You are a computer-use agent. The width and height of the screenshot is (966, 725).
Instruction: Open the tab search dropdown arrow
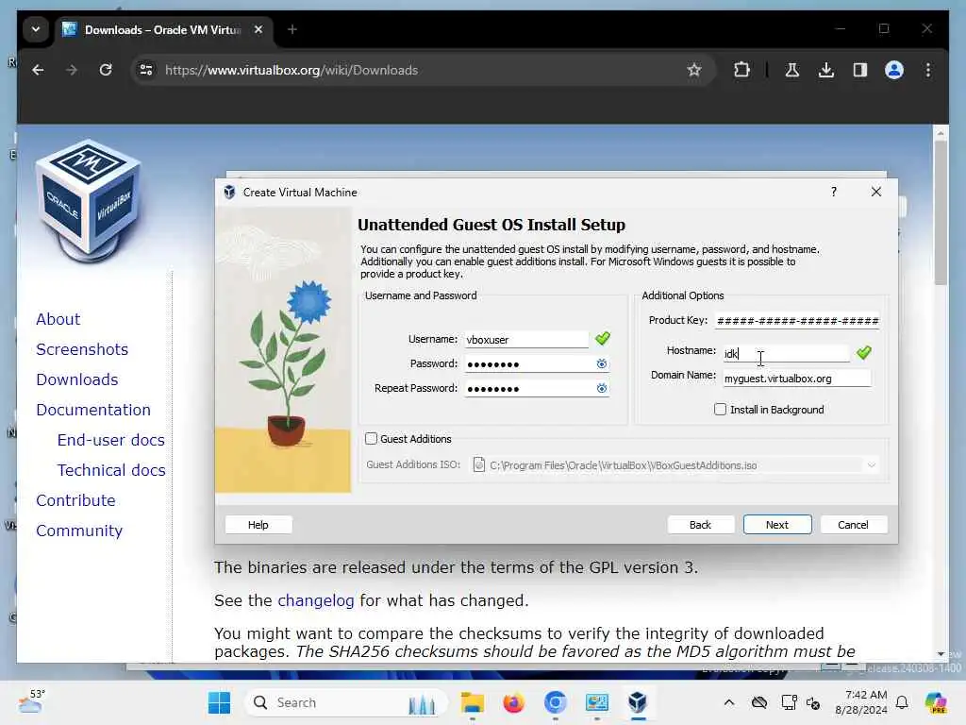coord(36,29)
